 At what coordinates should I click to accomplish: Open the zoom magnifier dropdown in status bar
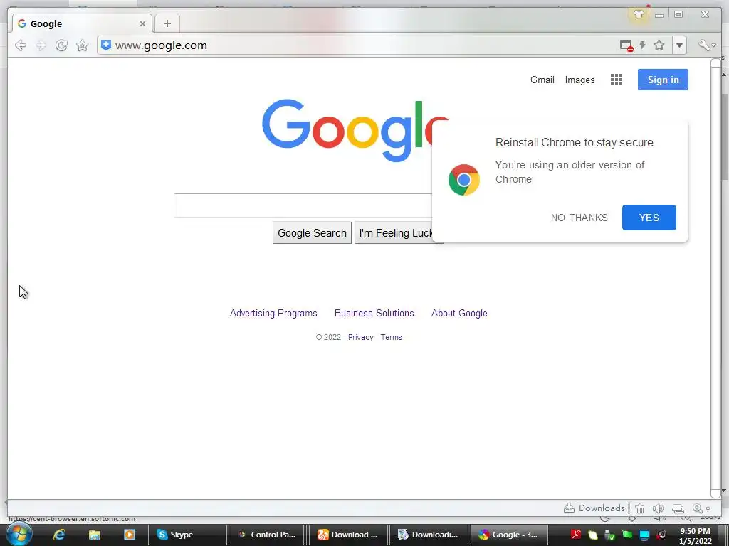pyautogui.click(x=701, y=508)
